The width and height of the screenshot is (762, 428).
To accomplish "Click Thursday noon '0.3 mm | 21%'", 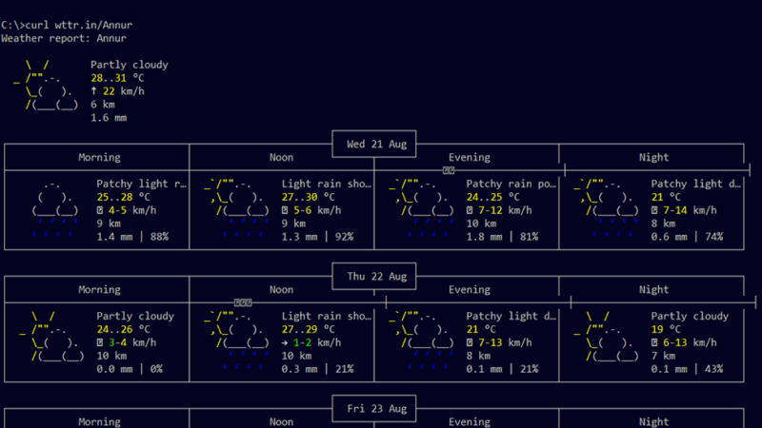I will (x=317, y=369).
